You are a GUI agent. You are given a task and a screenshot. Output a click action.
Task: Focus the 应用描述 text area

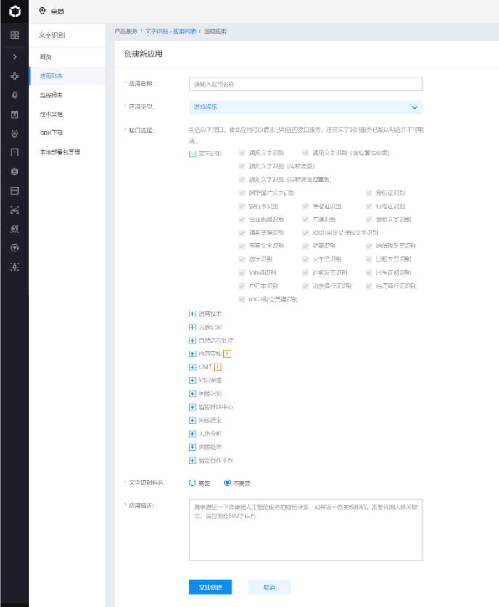click(305, 529)
